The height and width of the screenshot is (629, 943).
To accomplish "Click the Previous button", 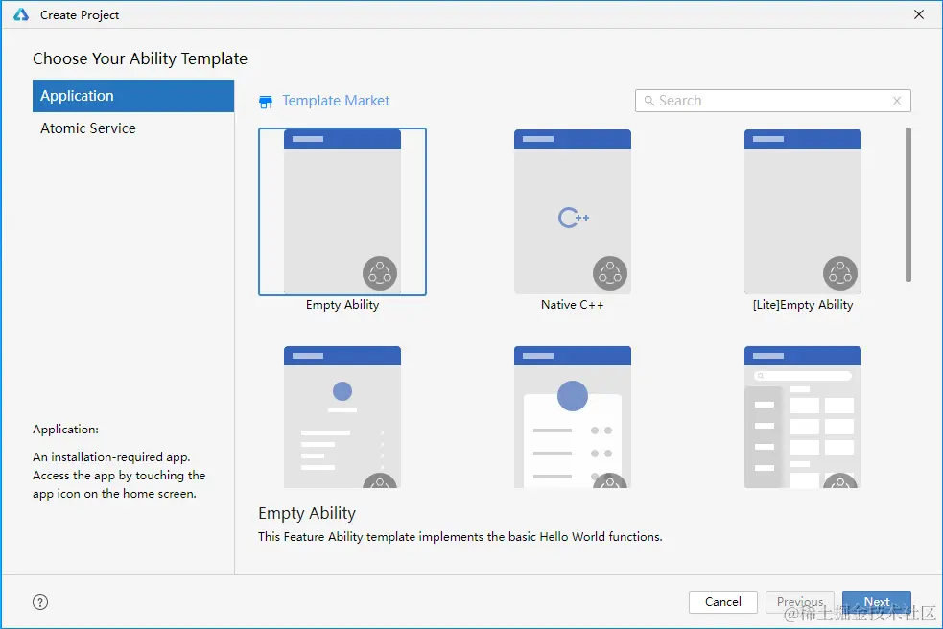I will 800,602.
